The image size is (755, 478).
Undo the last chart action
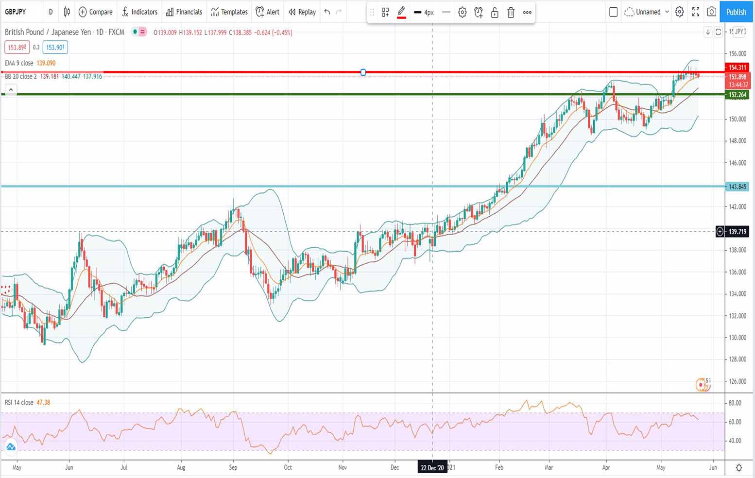pyautogui.click(x=327, y=12)
